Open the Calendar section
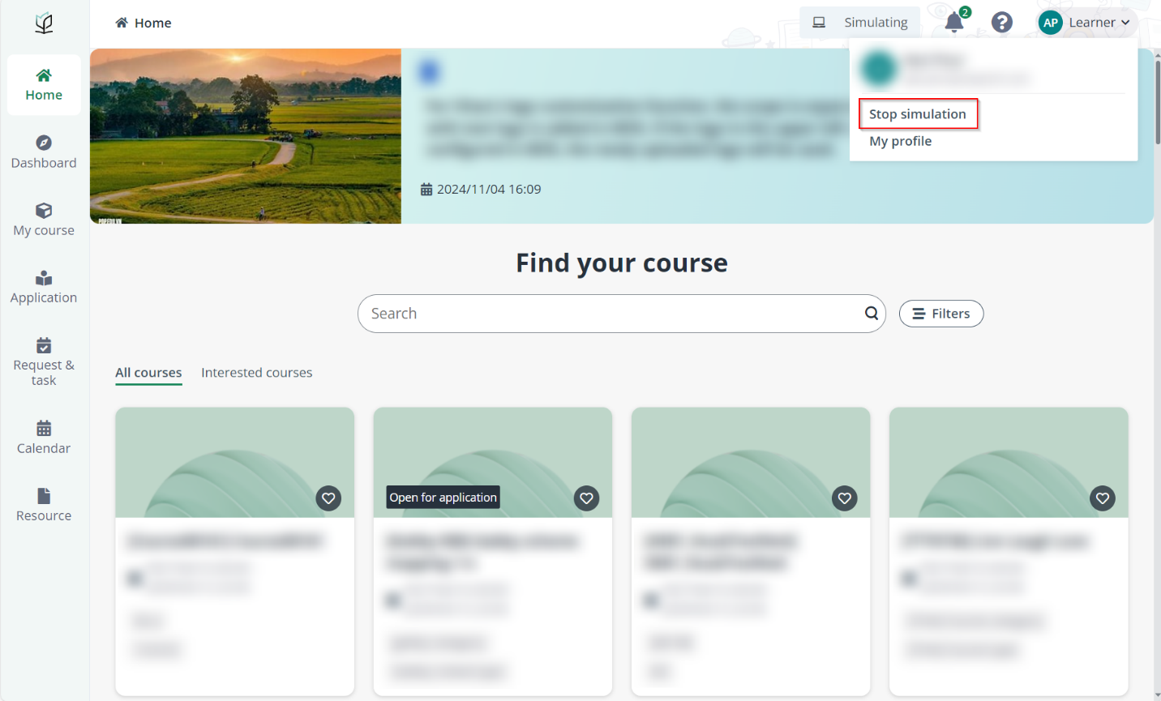 [44, 438]
